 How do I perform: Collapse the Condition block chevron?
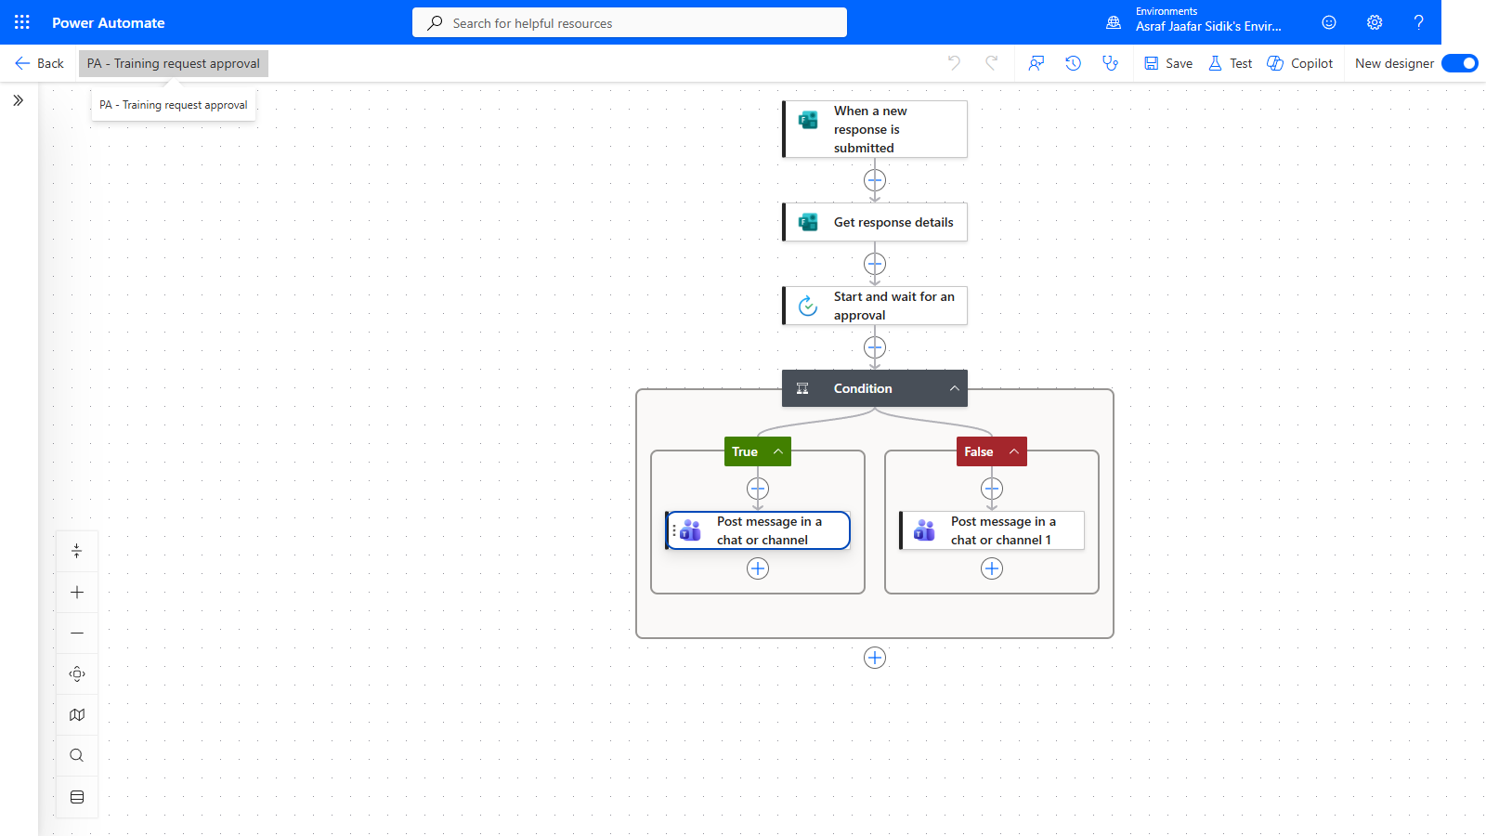954,388
